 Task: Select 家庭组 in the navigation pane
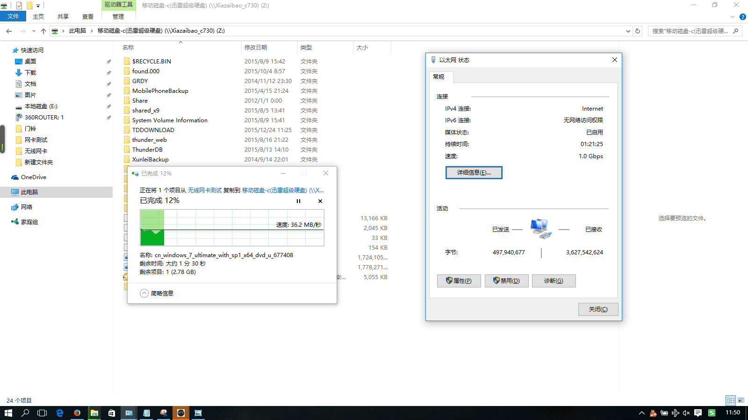[x=29, y=222]
